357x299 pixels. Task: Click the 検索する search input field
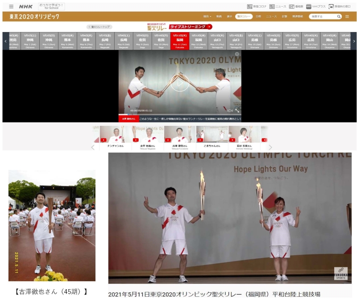tap(322, 17)
